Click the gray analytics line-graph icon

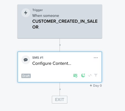(90, 76)
